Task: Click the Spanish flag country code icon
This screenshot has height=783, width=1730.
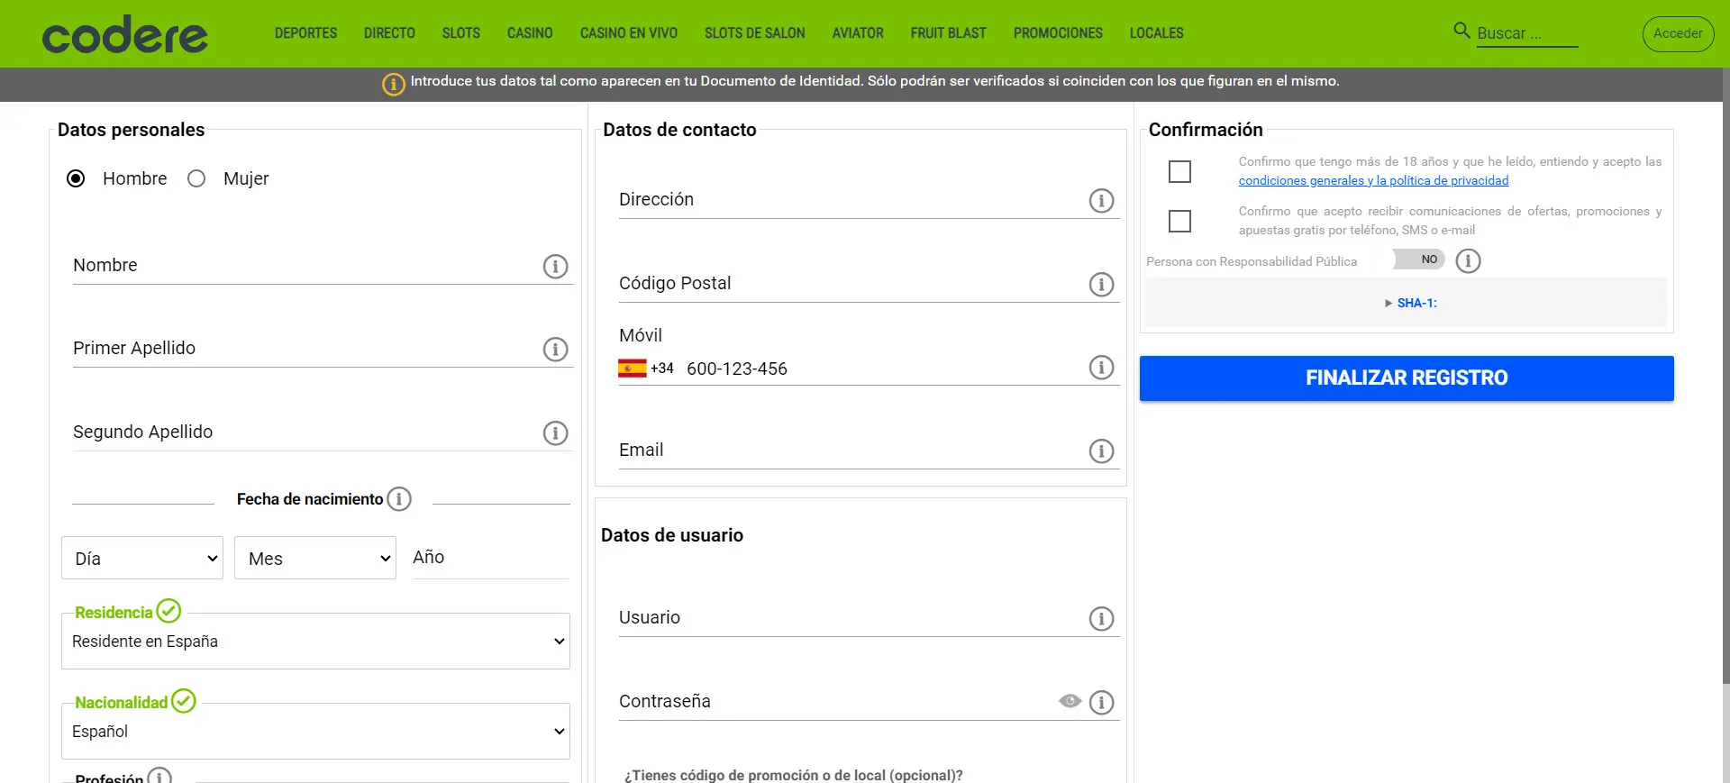Action: [632, 369]
